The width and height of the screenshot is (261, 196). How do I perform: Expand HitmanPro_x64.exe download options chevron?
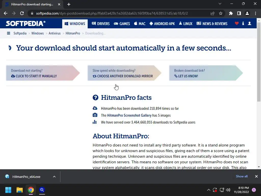click(x=54, y=177)
